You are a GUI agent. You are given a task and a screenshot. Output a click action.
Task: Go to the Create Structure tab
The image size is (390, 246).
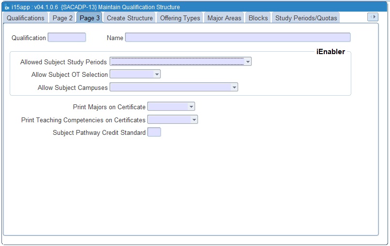[x=130, y=18]
